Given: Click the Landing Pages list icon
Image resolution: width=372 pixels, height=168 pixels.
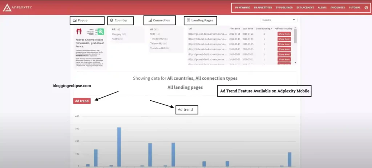Looking at the screenshot, I should coord(187,21).
